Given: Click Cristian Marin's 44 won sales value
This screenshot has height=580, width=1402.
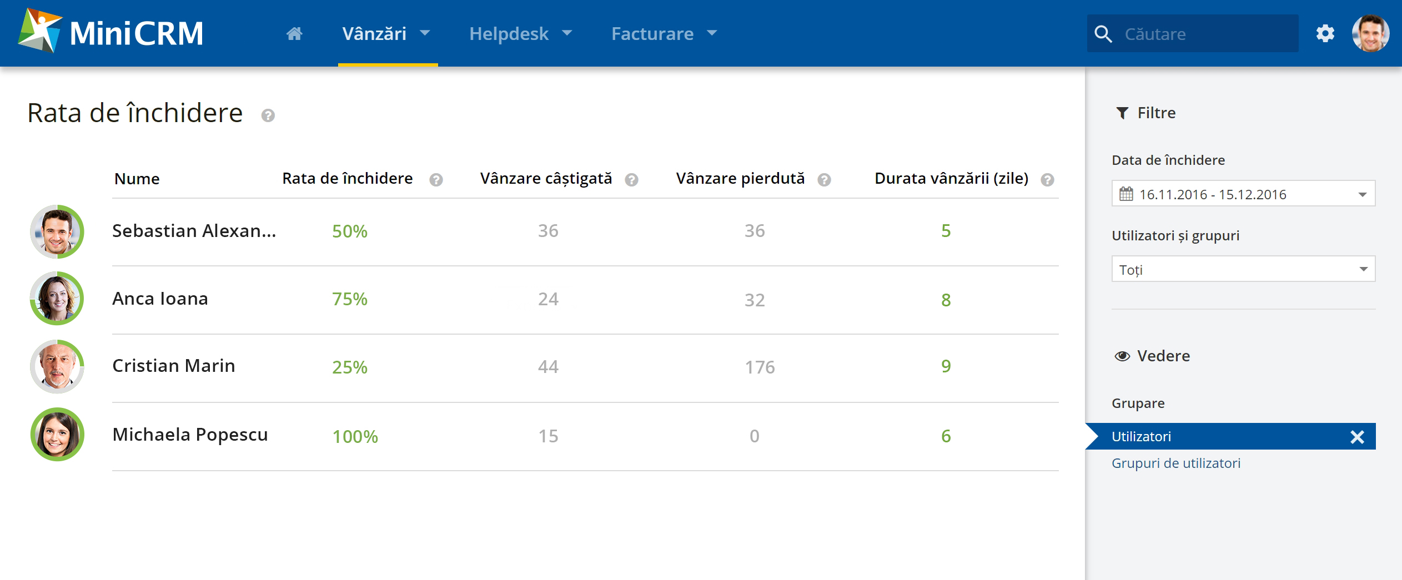Looking at the screenshot, I should (x=548, y=367).
